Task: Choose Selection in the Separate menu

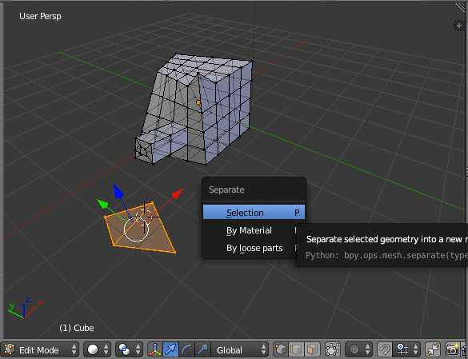Action: coord(254,212)
